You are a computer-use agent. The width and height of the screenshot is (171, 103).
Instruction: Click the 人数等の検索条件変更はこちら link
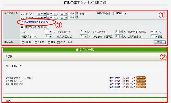tap(35, 22)
